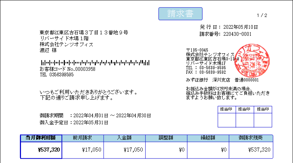The image size is (293, 163).
Task: Select the ¥17,050 value under 入金額
Action: pyautogui.click(x=133, y=150)
